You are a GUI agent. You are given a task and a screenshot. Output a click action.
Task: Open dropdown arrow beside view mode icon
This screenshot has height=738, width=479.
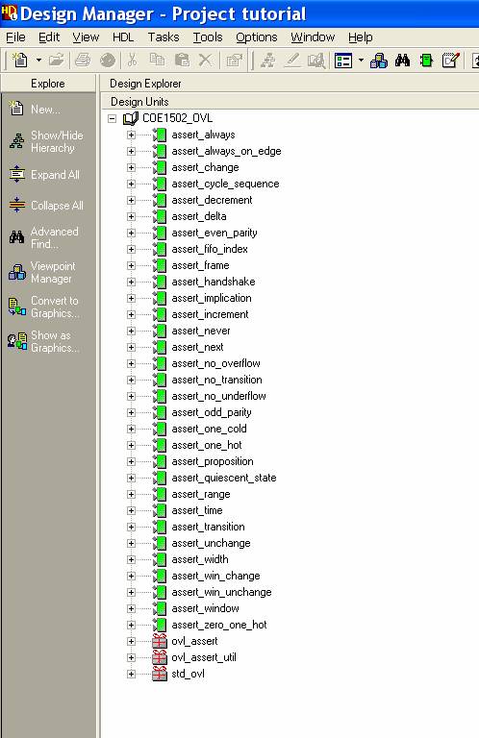[x=361, y=61]
